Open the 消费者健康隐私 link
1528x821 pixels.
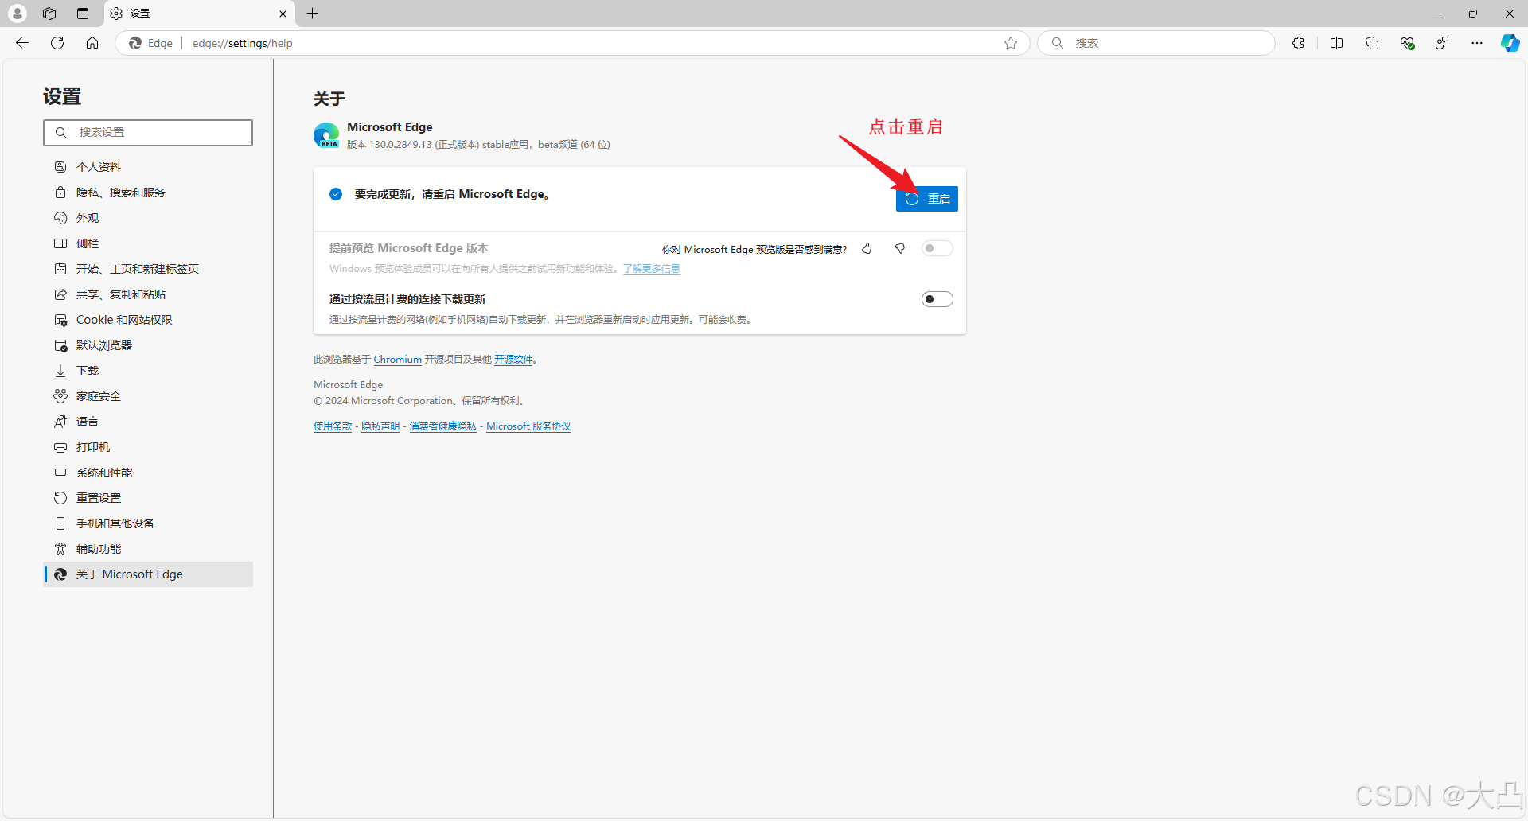coord(442,426)
